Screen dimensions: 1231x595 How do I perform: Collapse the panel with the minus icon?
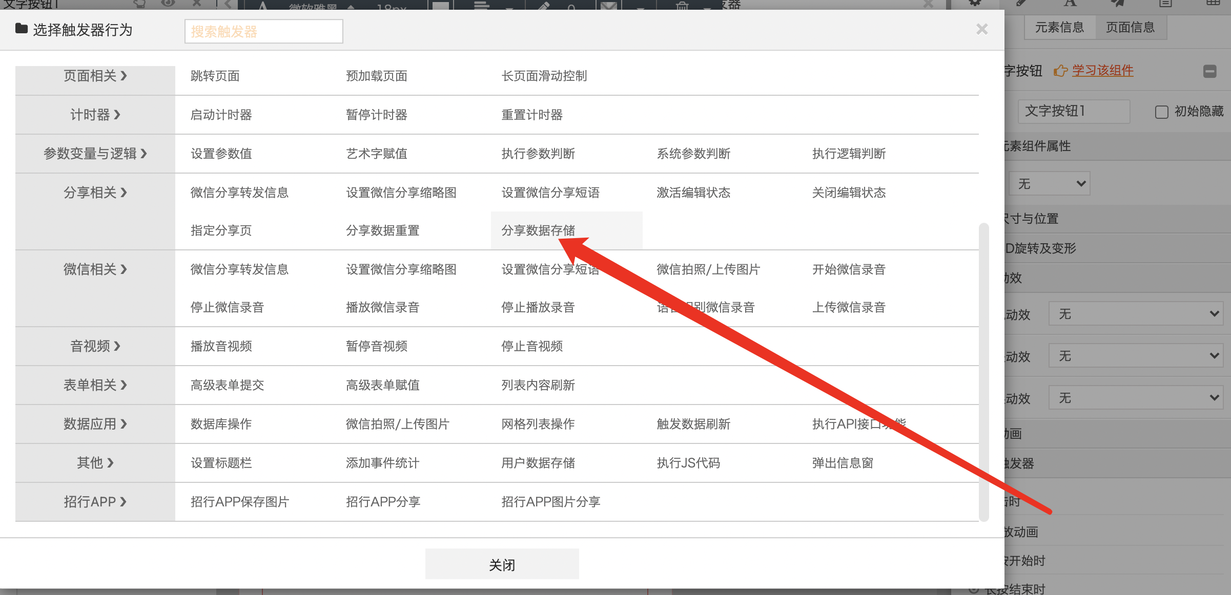pyautogui.click(x=1210, y=71)
